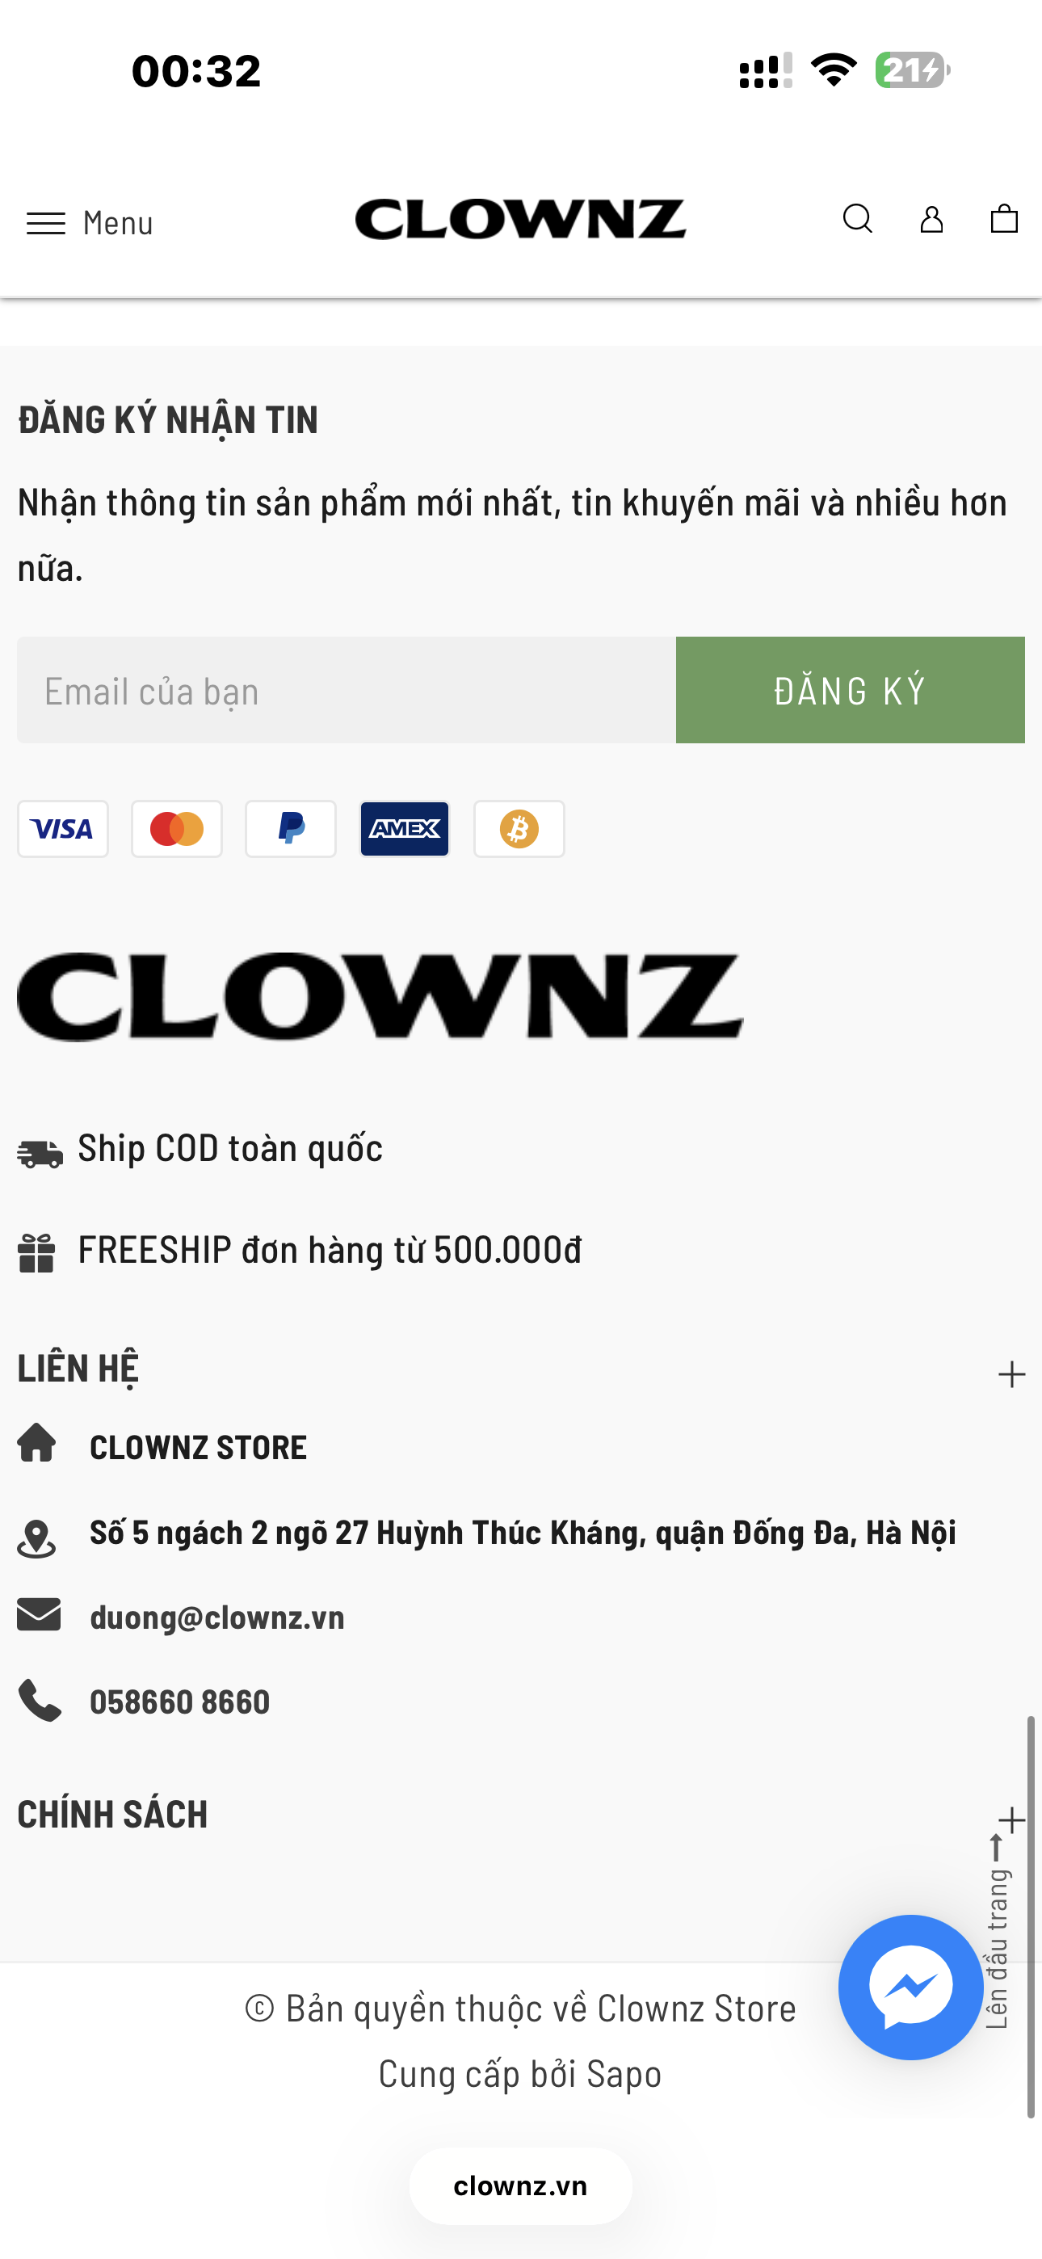Click the PayPal payment icon
Image resolution: width=1042 pixels, height=2259 pixels.
pos(292,829)
